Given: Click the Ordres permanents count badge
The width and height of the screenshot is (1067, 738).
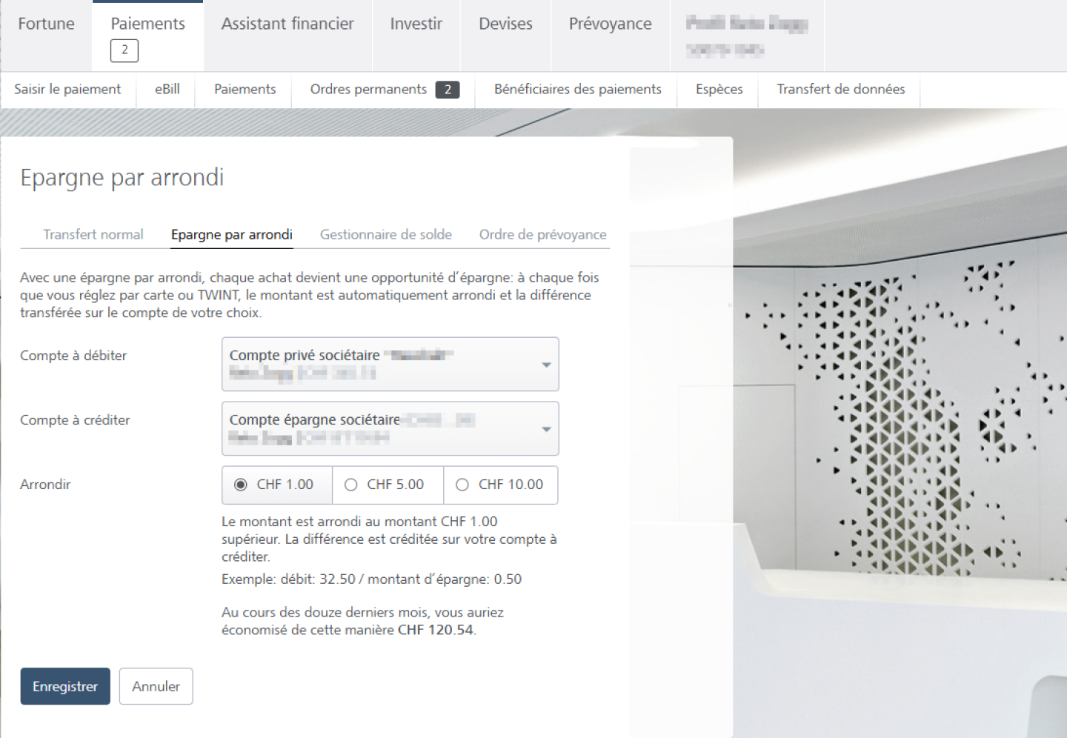Looking at the screenshot, I should click(x=448, y=90).
